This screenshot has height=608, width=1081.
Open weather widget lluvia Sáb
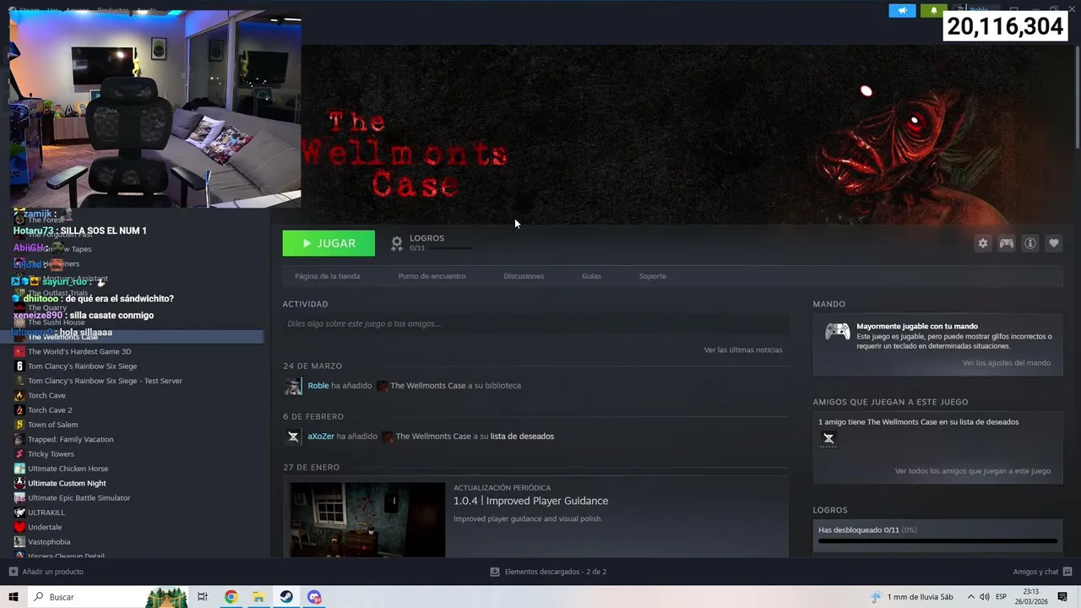(x=912, y=597)
